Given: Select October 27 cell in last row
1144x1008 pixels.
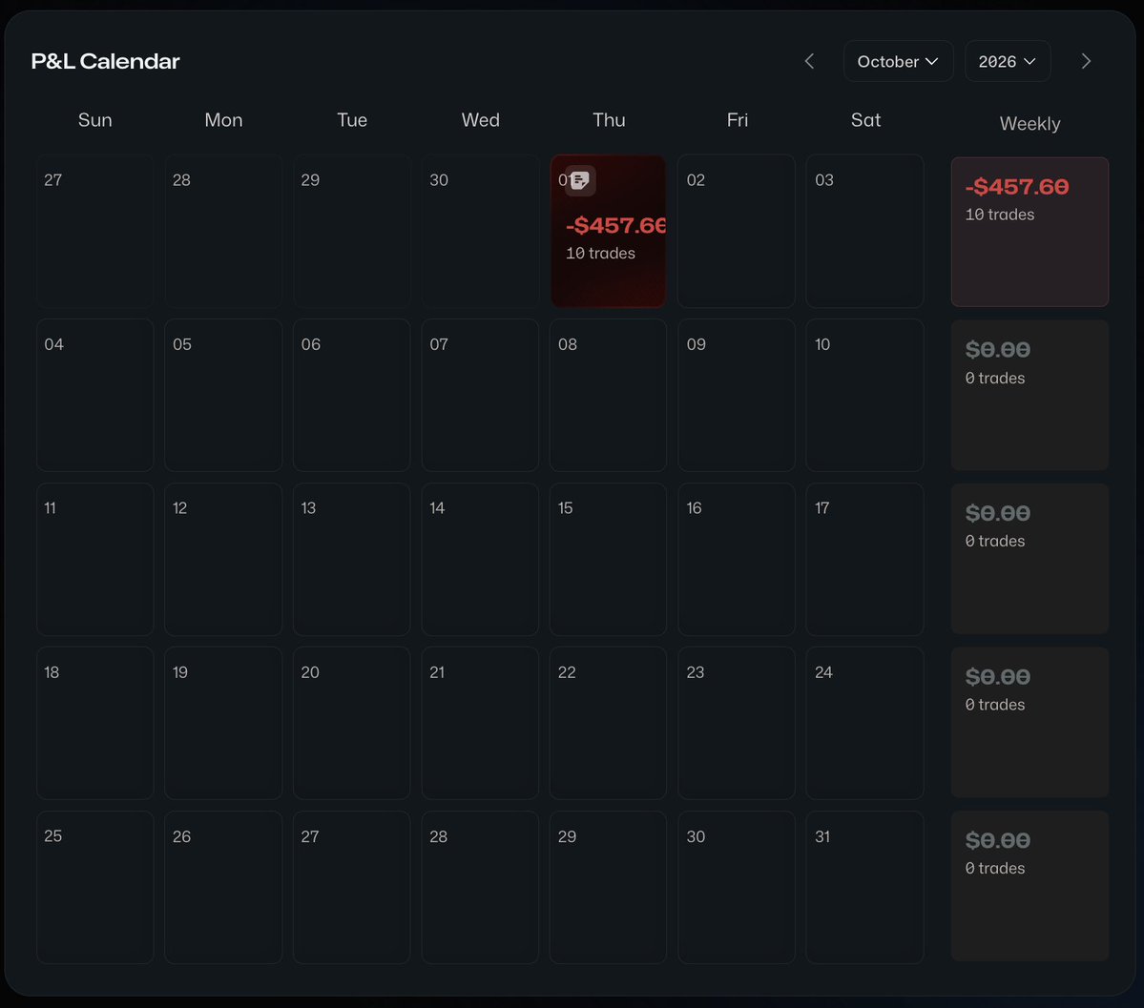Looking at the screenshot, I should pos(352,887).
